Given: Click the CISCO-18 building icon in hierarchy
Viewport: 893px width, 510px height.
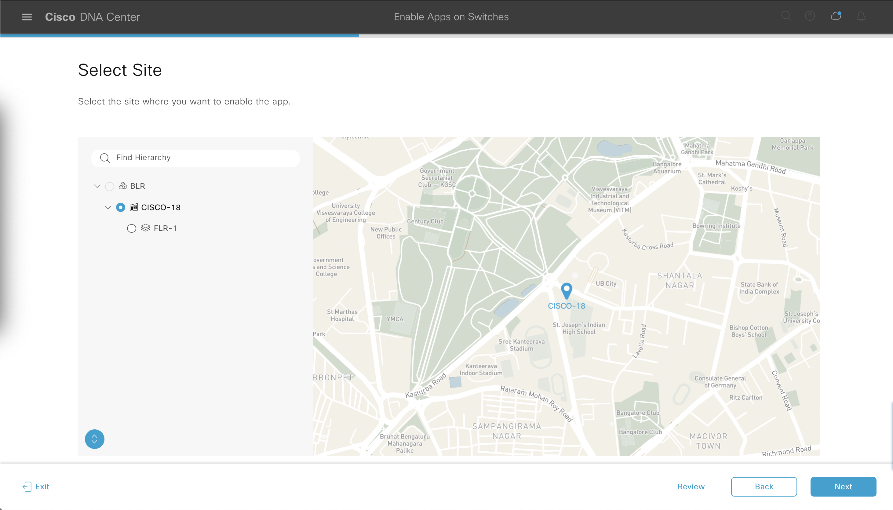Looking at the screenshot, I should tap(133, 207).
